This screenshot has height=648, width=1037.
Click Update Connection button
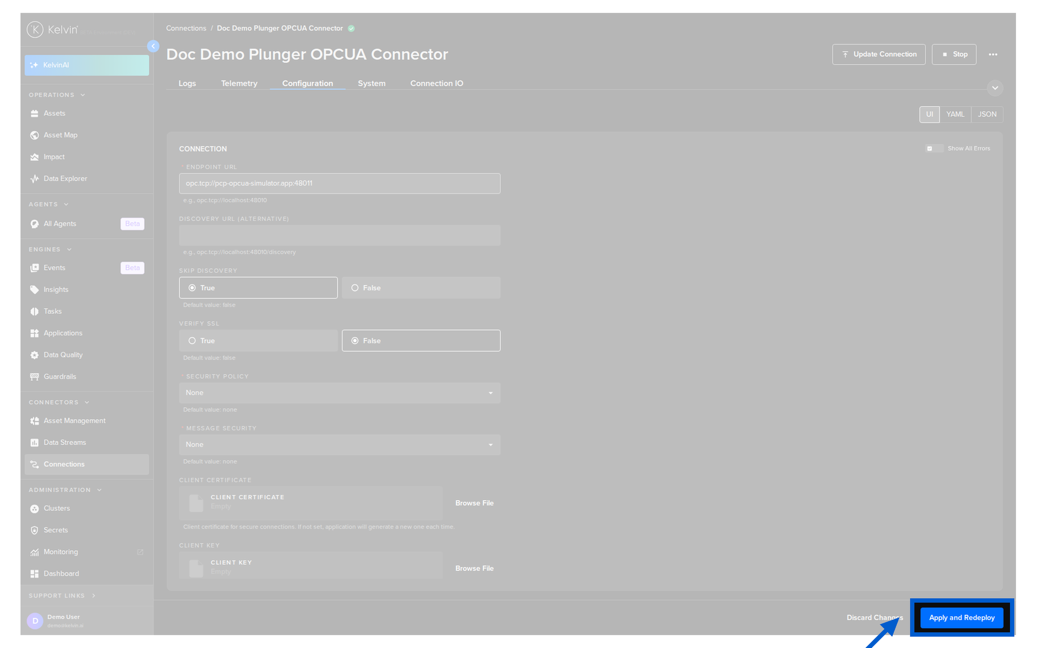(x=879, y=55)
